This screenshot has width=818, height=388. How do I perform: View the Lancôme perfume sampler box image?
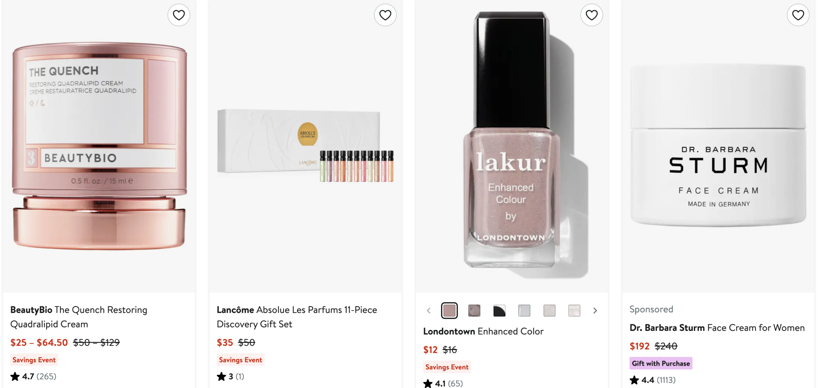tap(305, 147)
